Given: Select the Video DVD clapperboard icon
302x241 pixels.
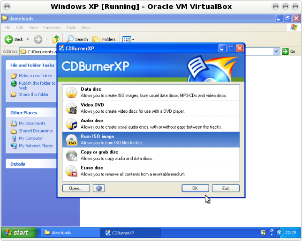Looking at the screenshot, I should point(71,108).
